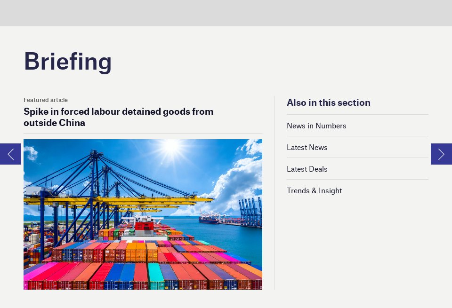Go to News in Numbers section
Viewport: 452px width, 308px height.
tap(316, 126)
